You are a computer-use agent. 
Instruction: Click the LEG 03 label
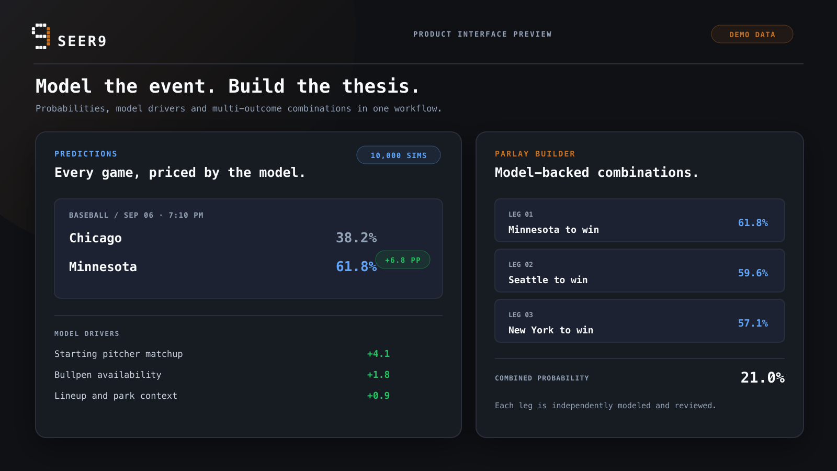[x=521, y=315]
